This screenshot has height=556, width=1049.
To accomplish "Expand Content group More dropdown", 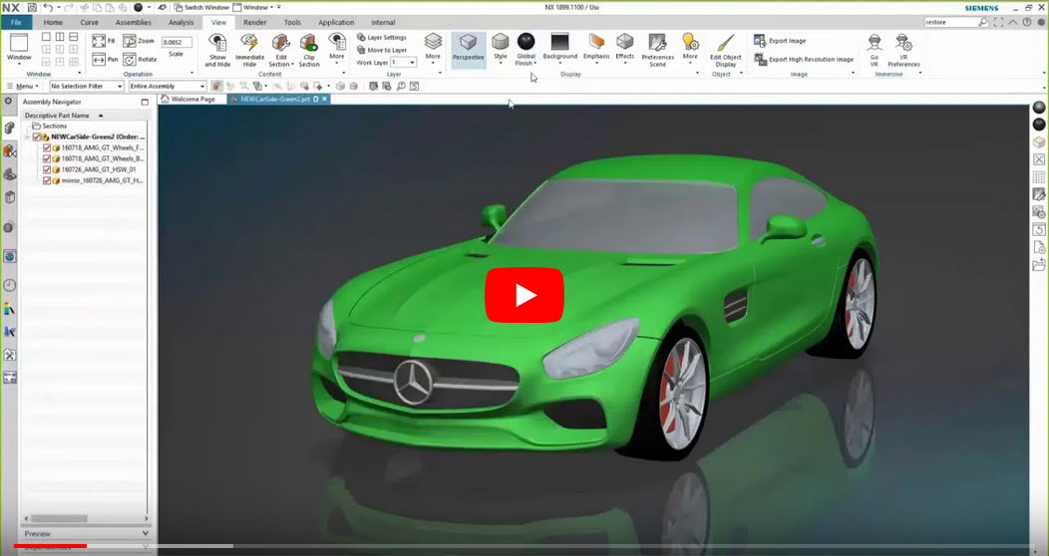I will tap(336, 48).
